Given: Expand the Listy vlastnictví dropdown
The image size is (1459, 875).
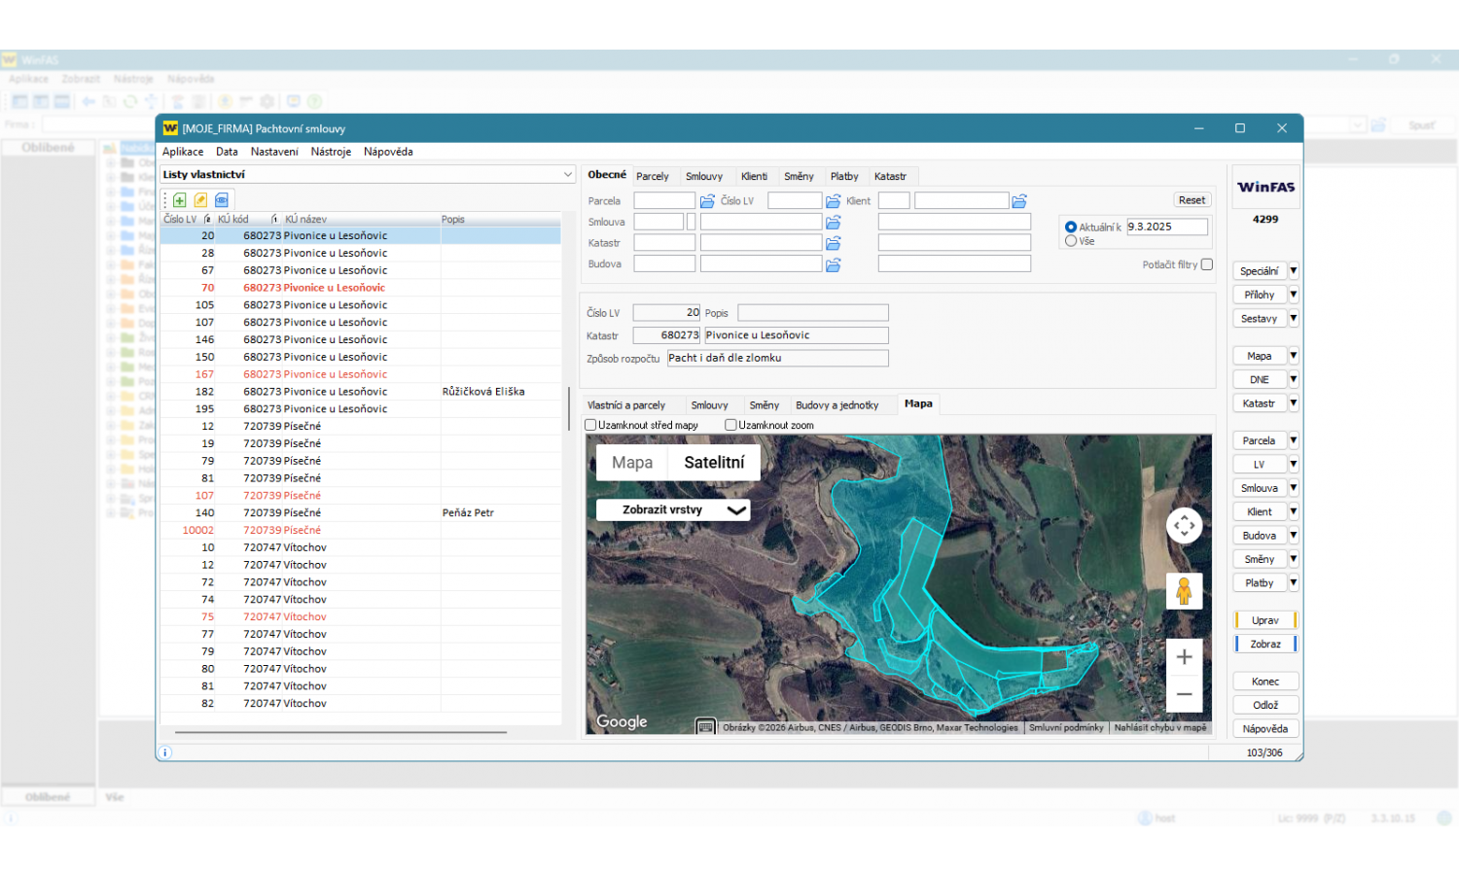Looking at the screenshot, I should 567,175.
